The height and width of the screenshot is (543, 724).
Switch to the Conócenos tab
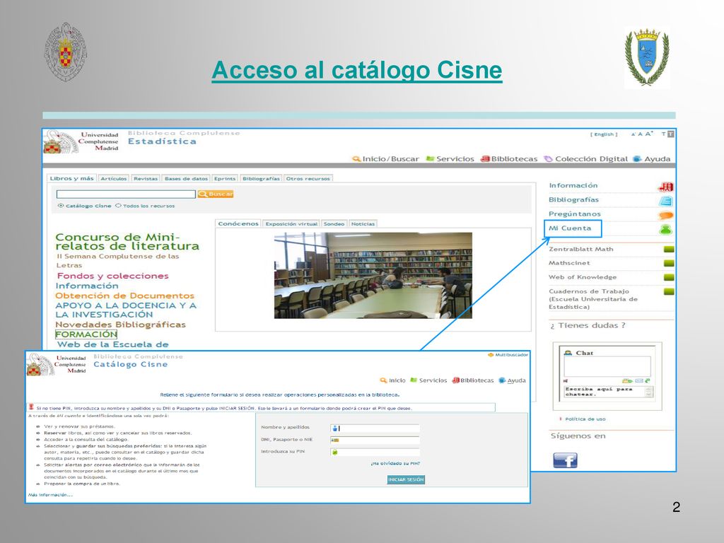[238, 223]
